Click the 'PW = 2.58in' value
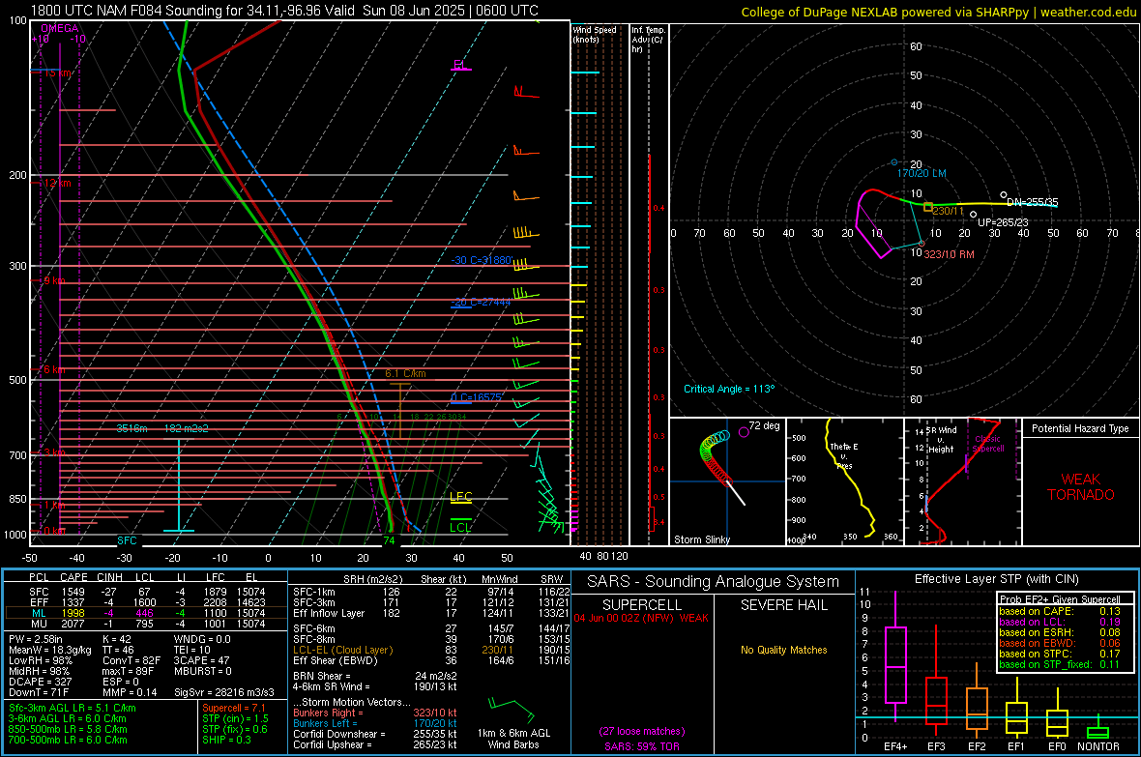1141x757 pixels. [x=36, y=639]
